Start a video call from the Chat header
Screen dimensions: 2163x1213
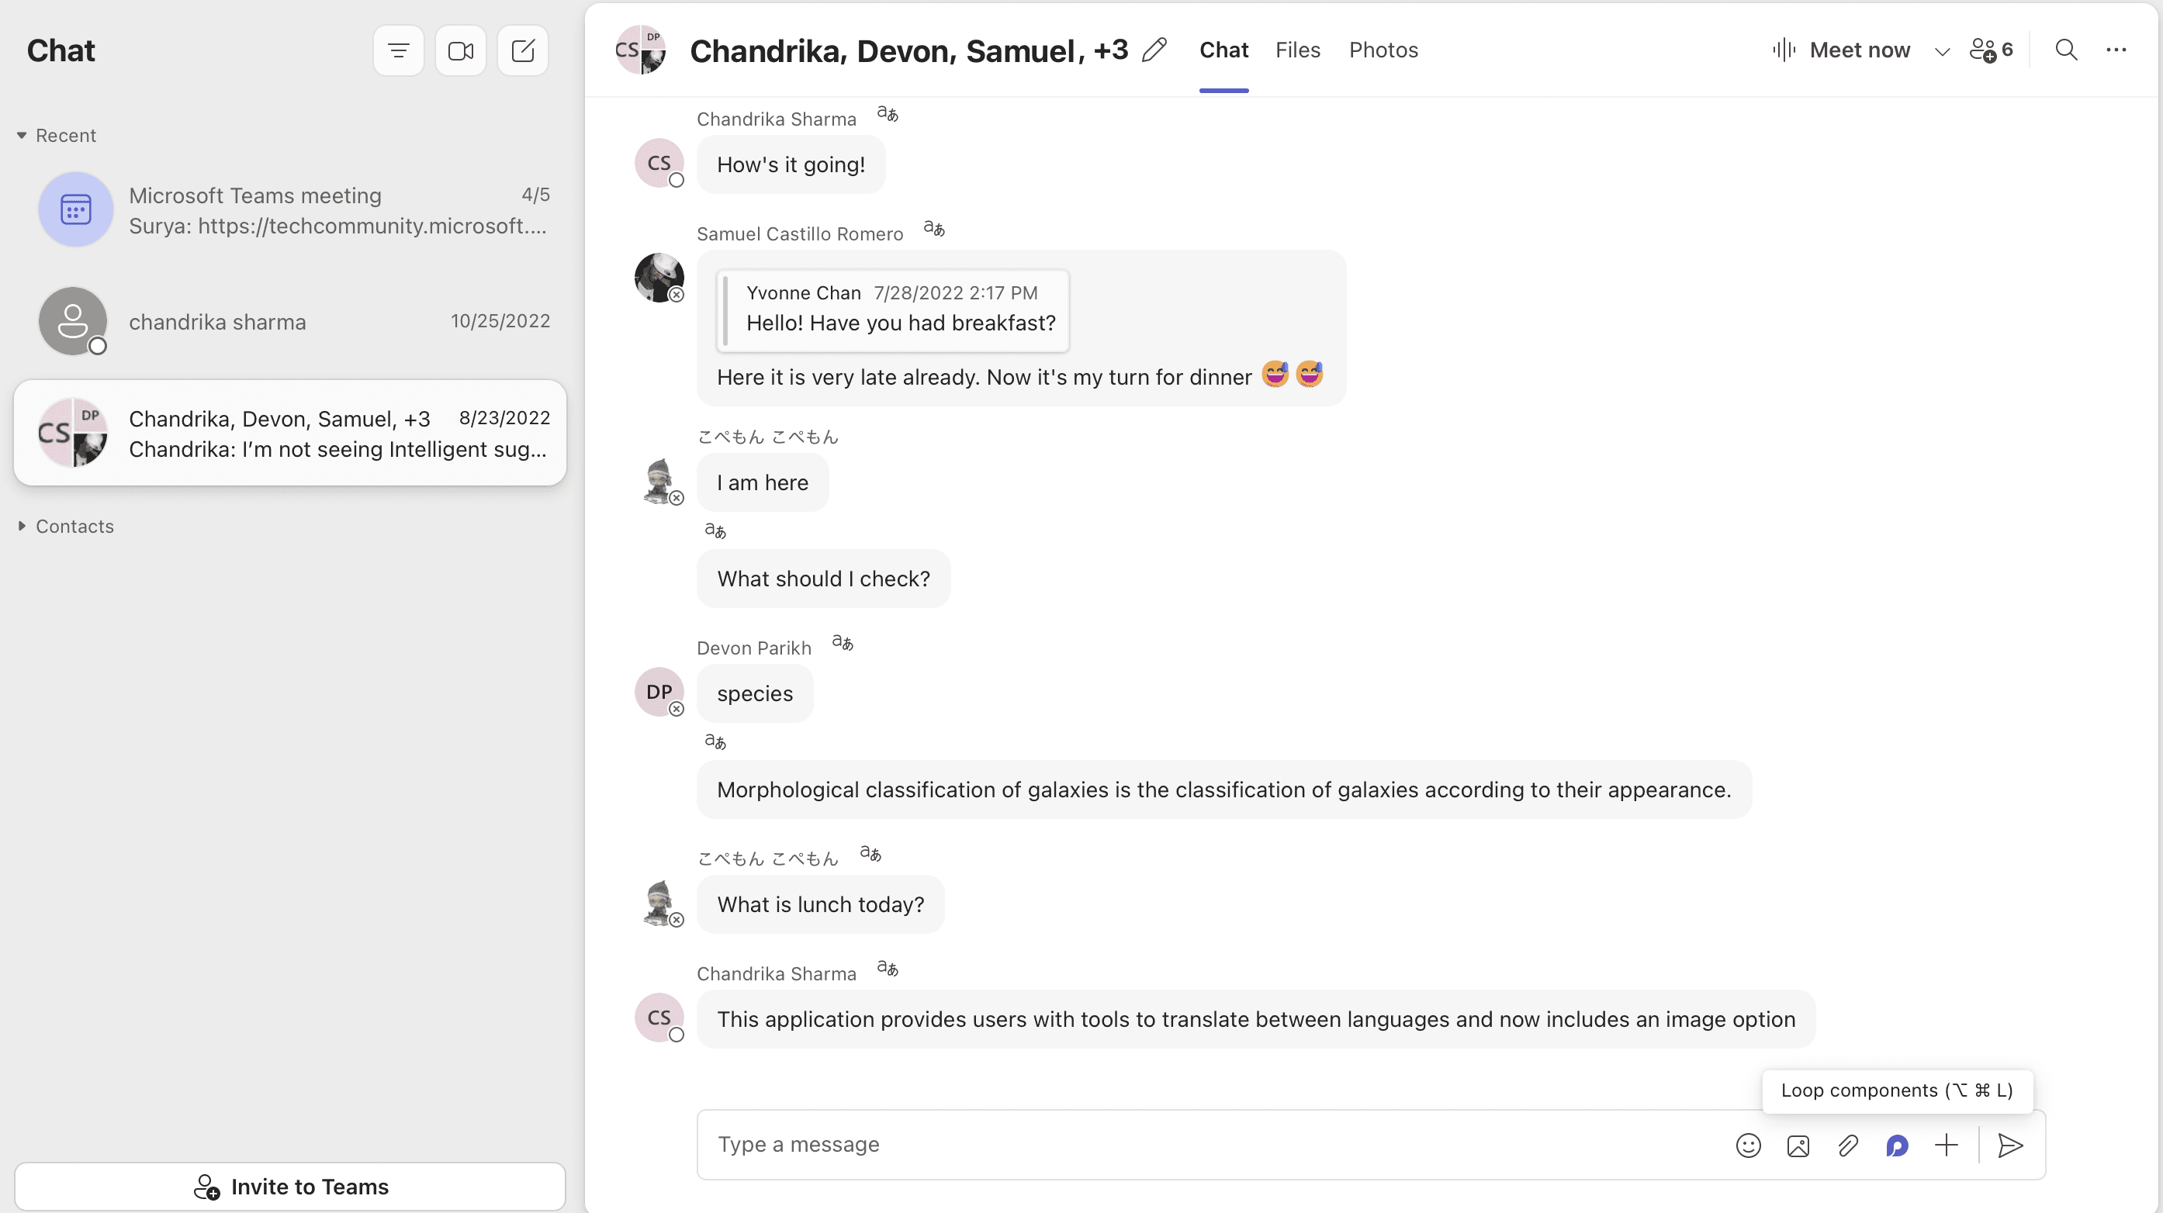coord(460,51)
